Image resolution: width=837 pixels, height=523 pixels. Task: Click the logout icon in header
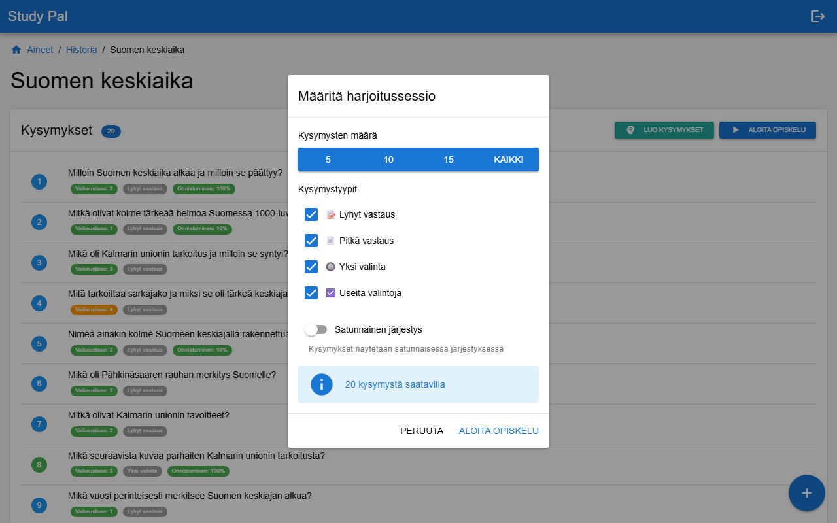pyautogui.click(x=818, y=16)
